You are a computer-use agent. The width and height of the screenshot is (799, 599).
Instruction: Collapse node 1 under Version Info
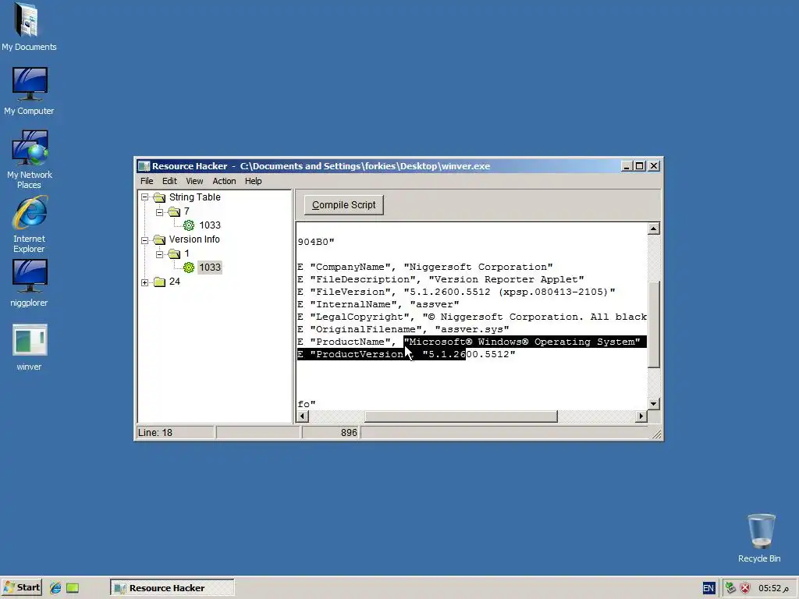[x=159, y=253]
